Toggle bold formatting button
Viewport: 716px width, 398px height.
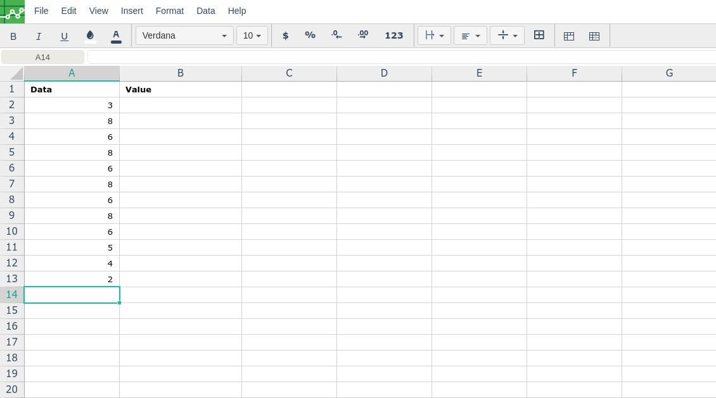[13, 36]
